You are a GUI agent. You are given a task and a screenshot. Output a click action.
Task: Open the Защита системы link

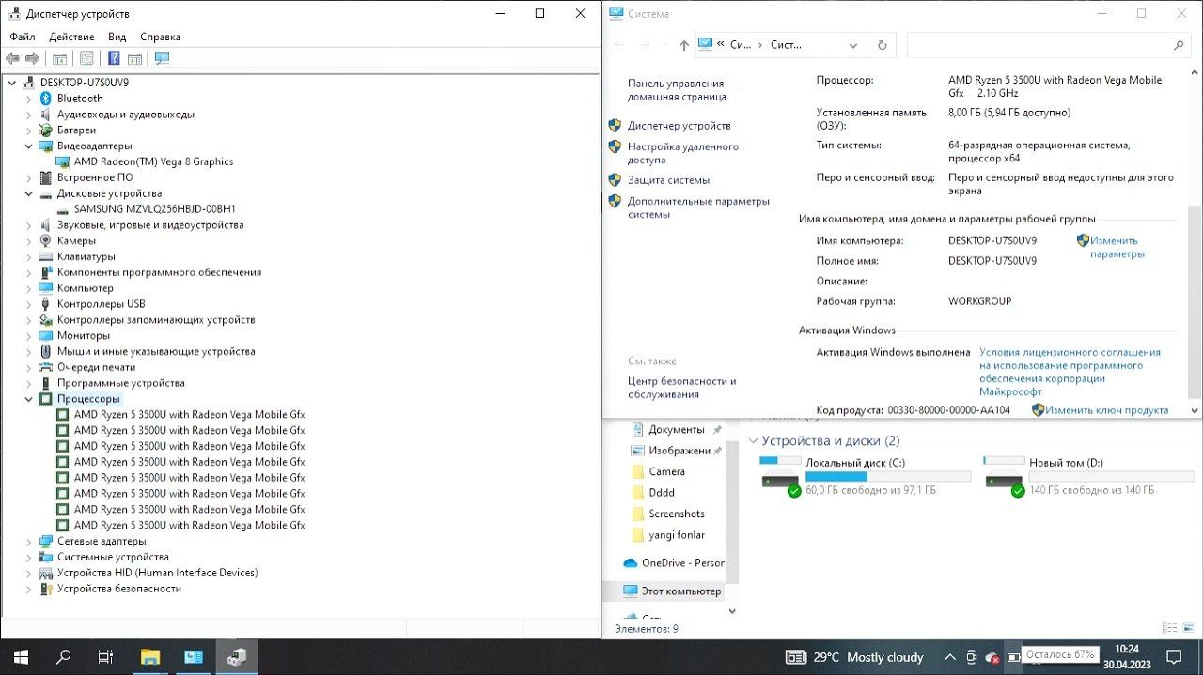668,180
